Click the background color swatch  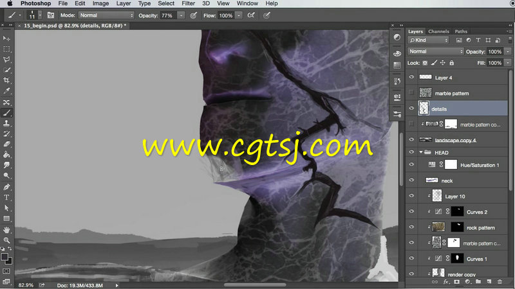click(10, 261)
